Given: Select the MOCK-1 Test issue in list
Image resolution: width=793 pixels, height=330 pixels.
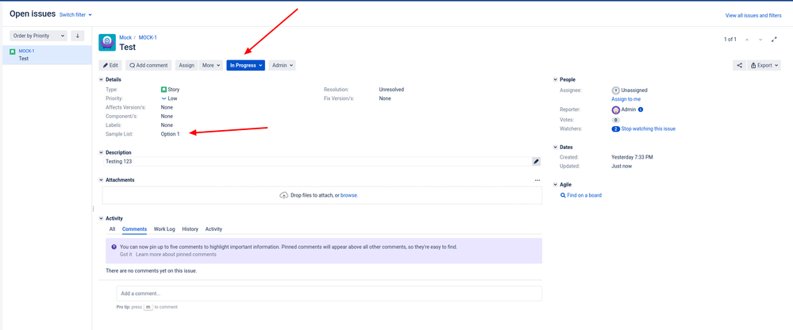Looking at the screenshot, I should [46, 55].
